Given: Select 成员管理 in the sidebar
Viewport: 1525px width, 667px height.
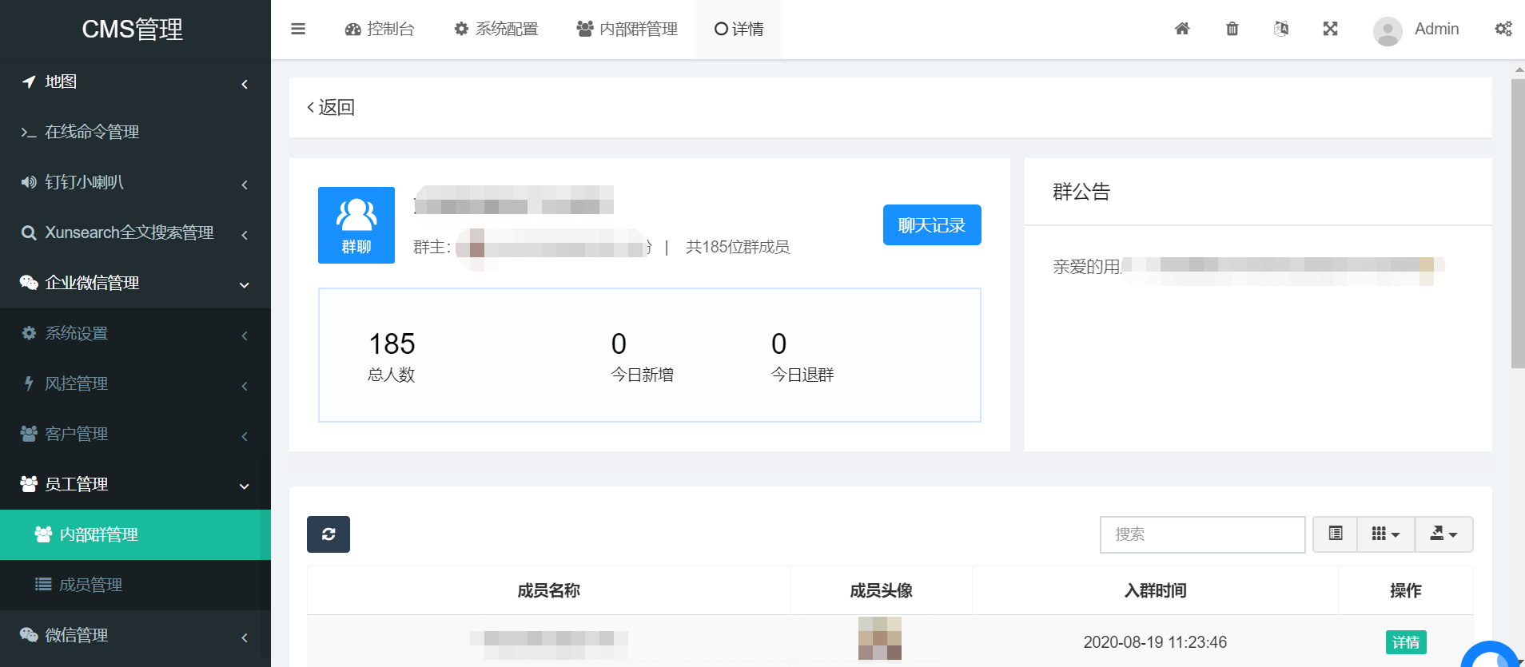Looking at the screenshot, I should tap(90, 585).
